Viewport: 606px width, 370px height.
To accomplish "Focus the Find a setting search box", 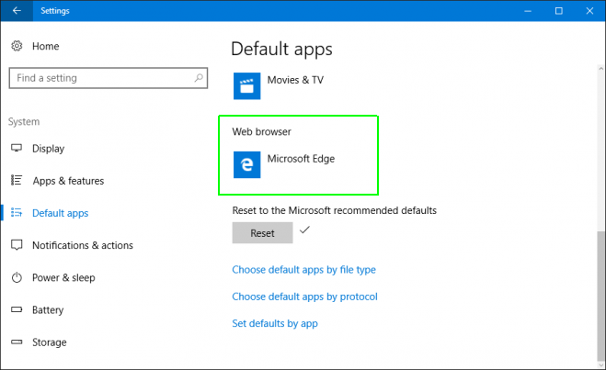I will click(x=109, y=78).
